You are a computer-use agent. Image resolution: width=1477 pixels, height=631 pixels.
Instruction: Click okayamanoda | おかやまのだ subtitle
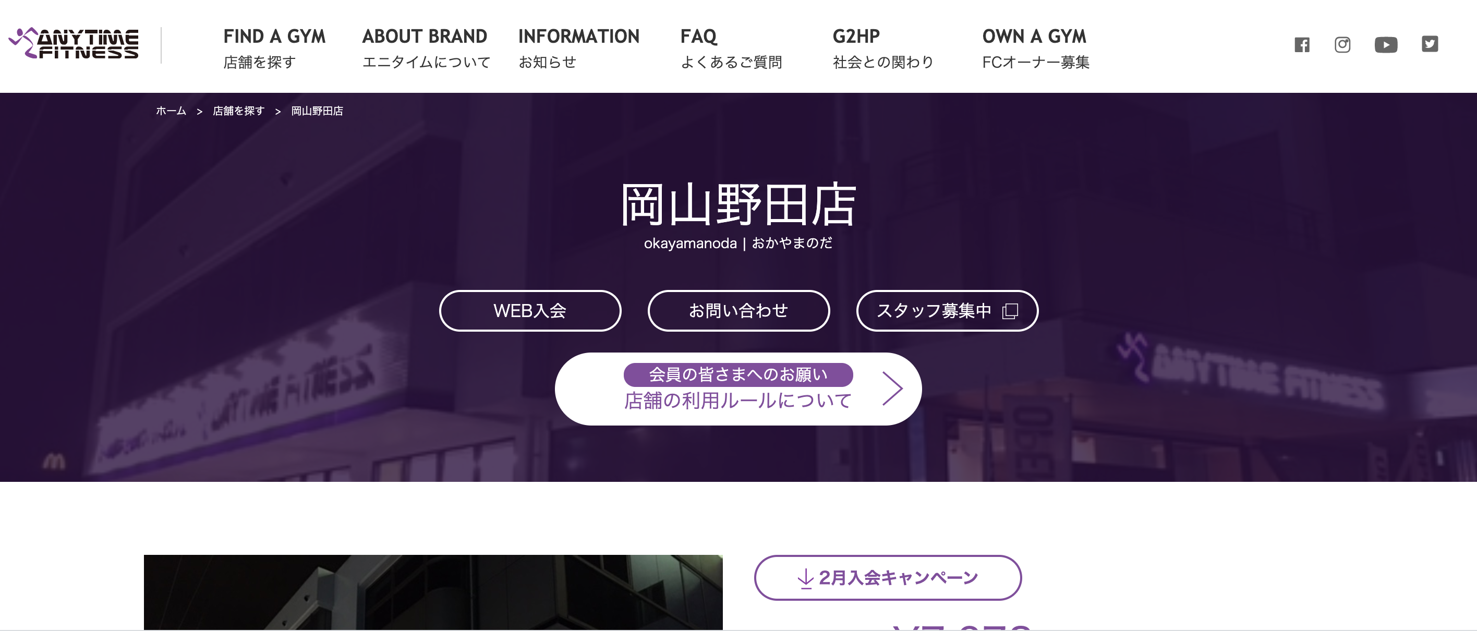(x=738, y=243)
